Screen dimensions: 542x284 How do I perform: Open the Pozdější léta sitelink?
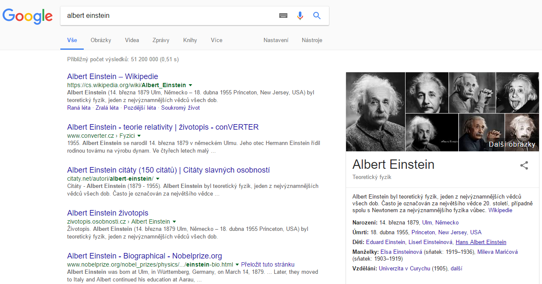(140, 108)
